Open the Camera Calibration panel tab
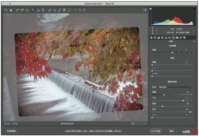Viewport: 199px width, 136px height. [177, 38]
